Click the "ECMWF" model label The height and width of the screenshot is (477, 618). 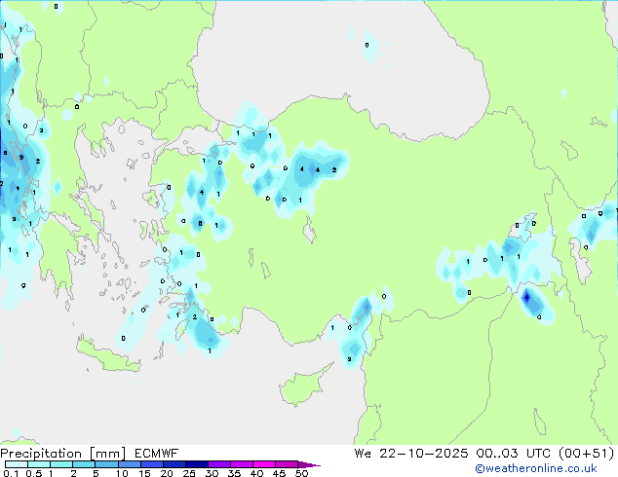(157, 454)
